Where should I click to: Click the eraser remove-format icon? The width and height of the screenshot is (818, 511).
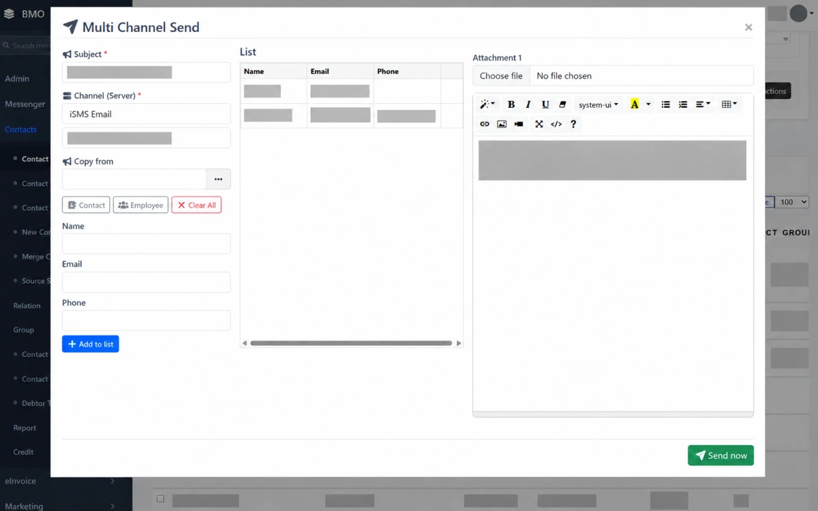coord(562,104)
